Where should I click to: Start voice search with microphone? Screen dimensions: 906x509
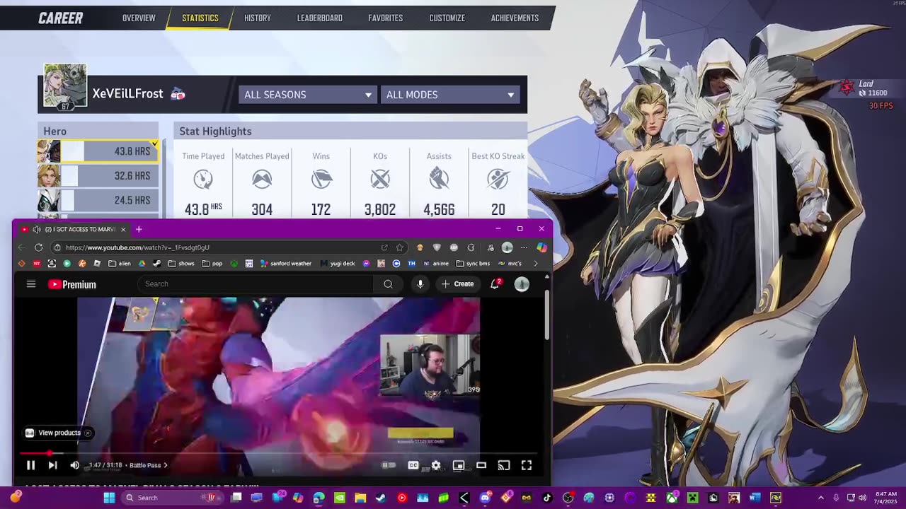(x=420, y=284)
